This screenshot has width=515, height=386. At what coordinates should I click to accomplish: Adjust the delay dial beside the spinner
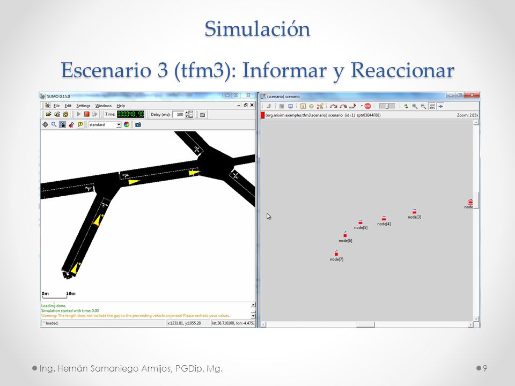click(x=191, y=115)
